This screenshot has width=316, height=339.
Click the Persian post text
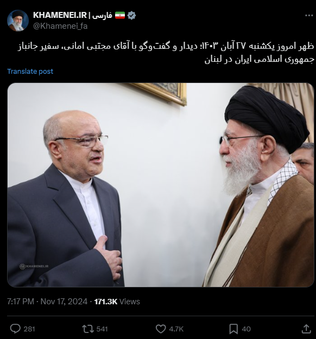click(166, 53)
